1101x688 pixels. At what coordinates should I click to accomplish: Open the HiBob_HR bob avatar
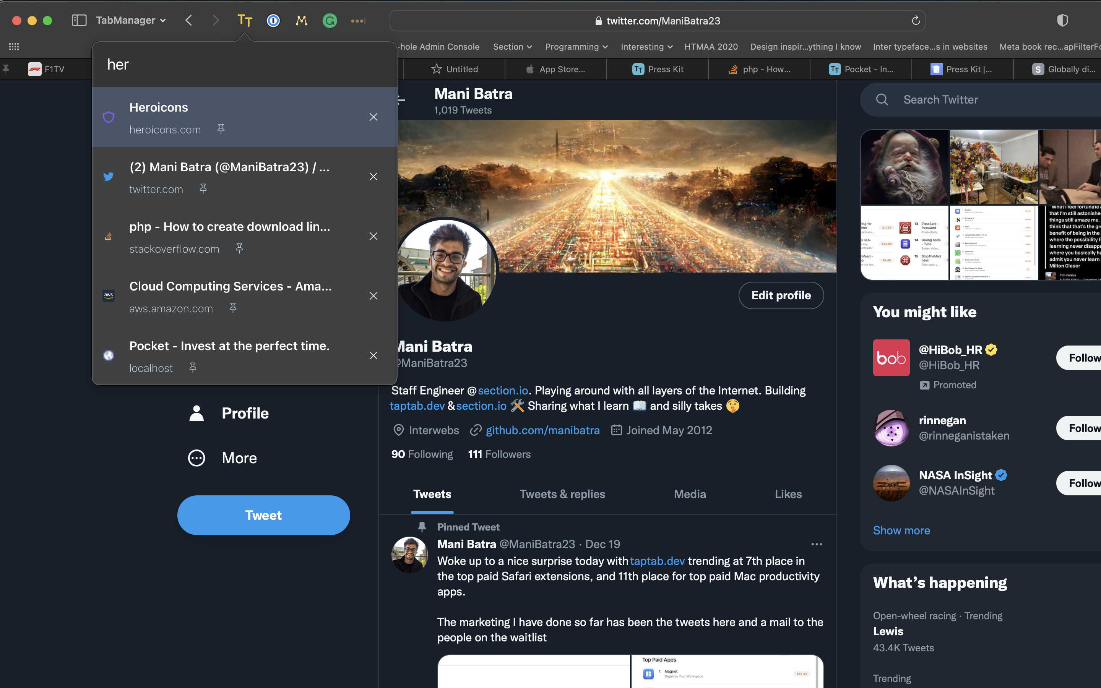[891, 358]
